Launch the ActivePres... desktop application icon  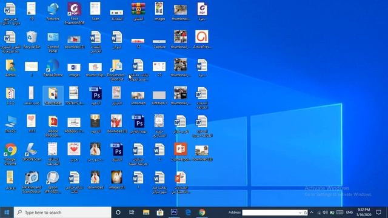coord(202,39)
